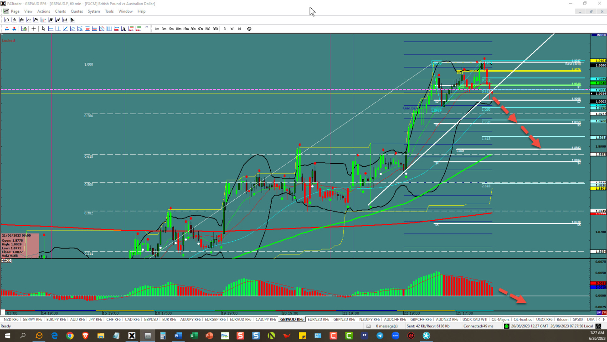Switch chart to Monthly (M) timeframe
This screenshot has width=607, height=342.
(x=239, y=29)
